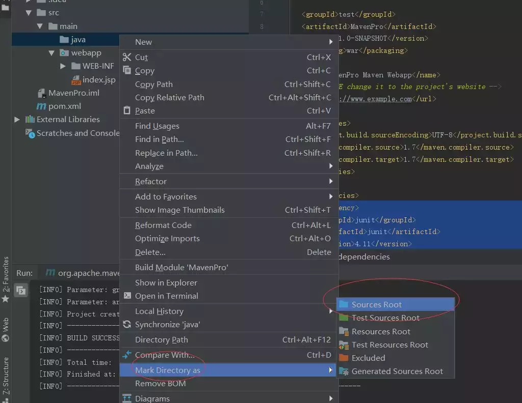Click the External Libraries icon
This screenshot has width=522, height=403.
30,119
